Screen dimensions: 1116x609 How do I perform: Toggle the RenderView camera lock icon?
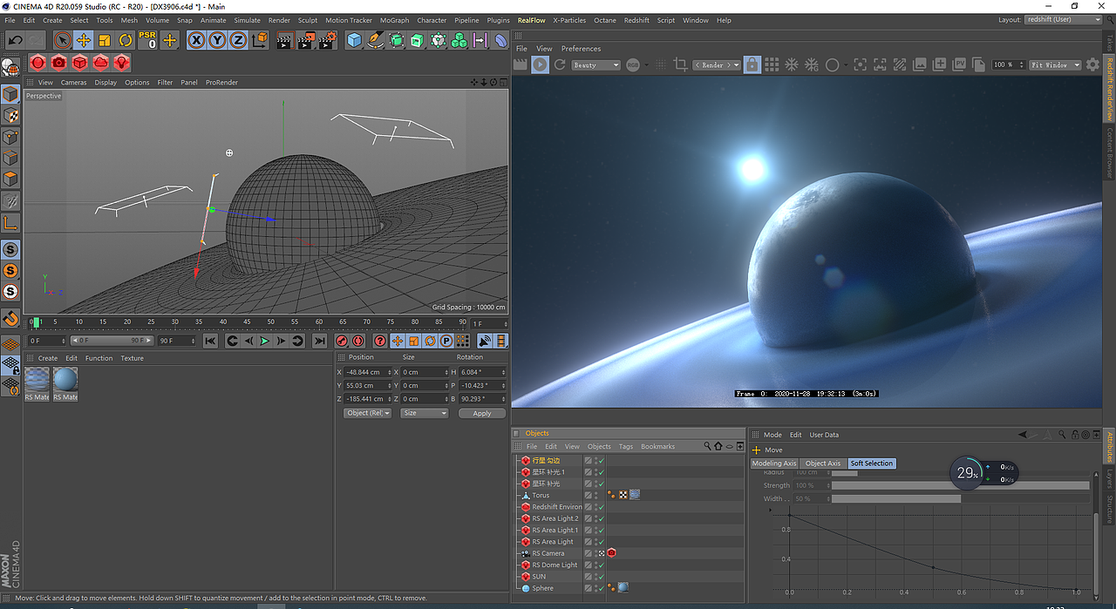752,64
